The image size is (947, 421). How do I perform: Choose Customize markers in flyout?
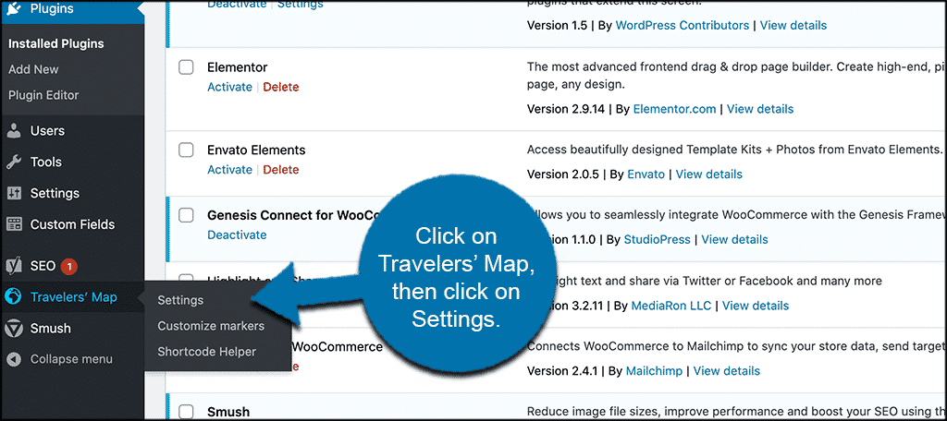211,326
